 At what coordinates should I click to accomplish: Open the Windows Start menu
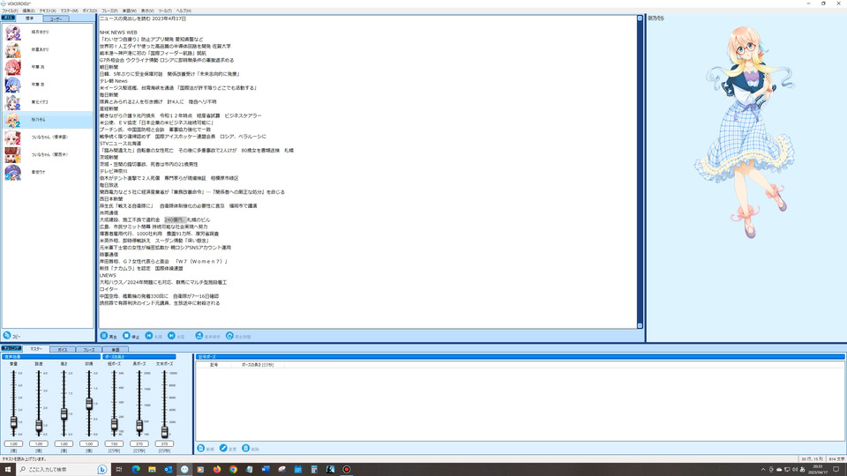pos(8,470)
